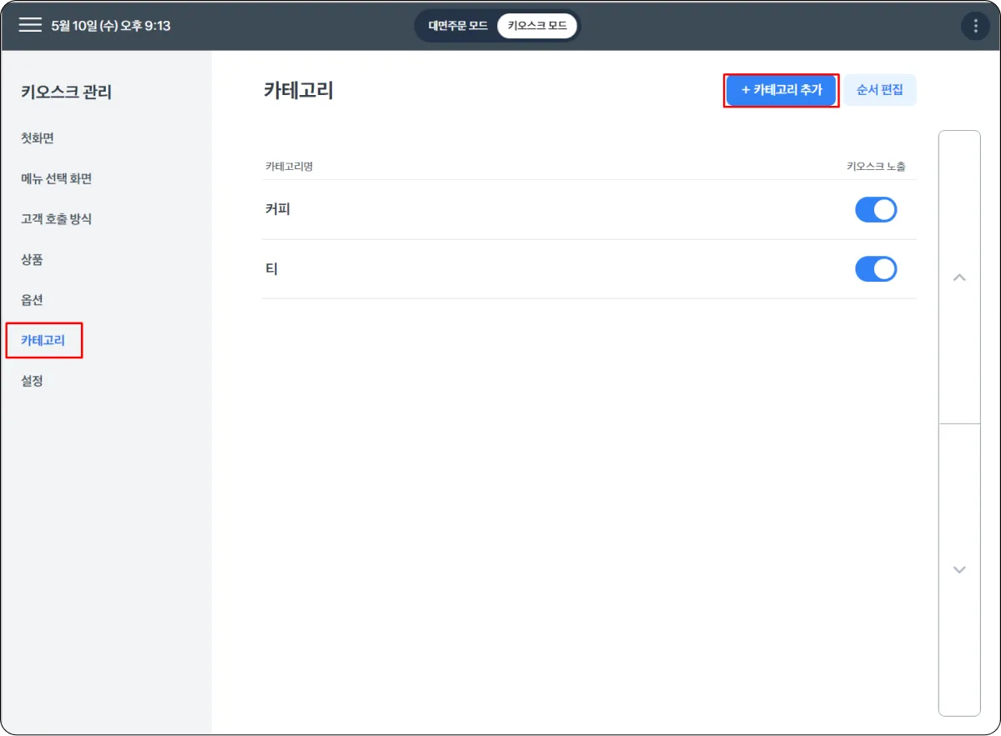
Task: Go to 메뉴 선택 화면 settings
Action: point(56,178)
